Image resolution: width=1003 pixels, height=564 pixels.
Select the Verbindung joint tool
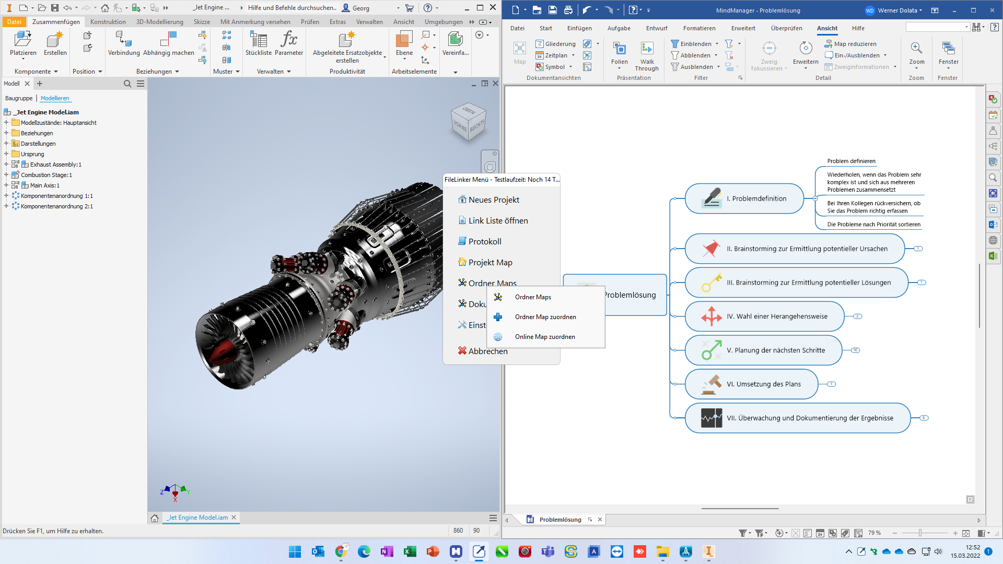tap(124, 43)
